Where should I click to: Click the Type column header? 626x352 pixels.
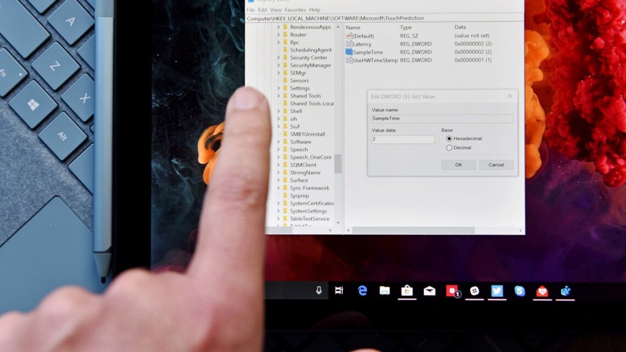(x=406, y=27)
